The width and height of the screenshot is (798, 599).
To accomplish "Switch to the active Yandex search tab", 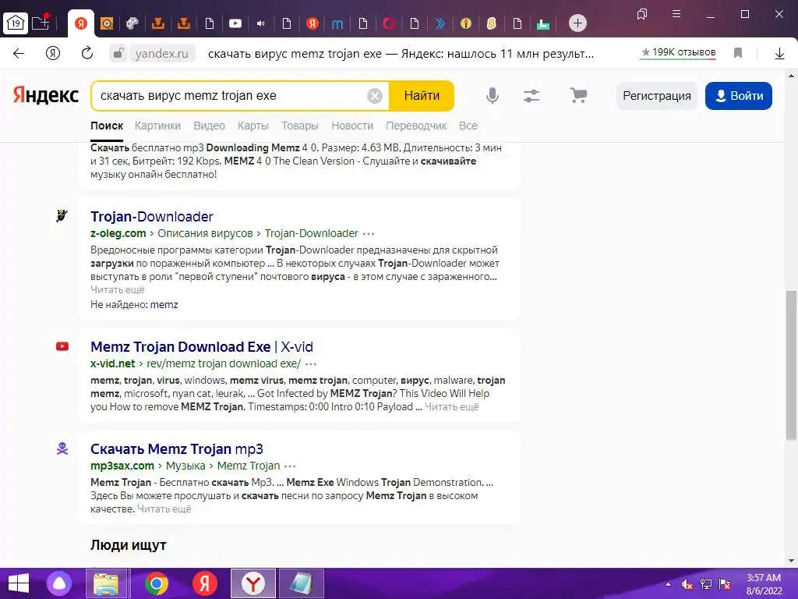I will click(81, 23).
